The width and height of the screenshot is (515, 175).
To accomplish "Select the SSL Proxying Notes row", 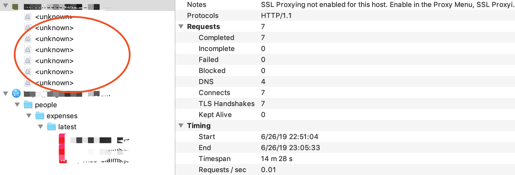I will pos(345,5).
